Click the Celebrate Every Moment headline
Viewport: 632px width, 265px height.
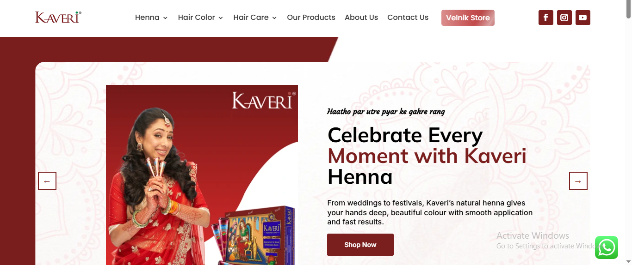tap(427, 156)
